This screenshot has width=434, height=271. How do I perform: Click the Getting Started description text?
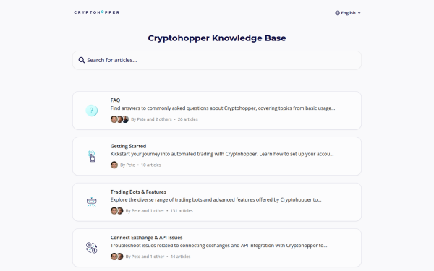click(x=222, y=154)
